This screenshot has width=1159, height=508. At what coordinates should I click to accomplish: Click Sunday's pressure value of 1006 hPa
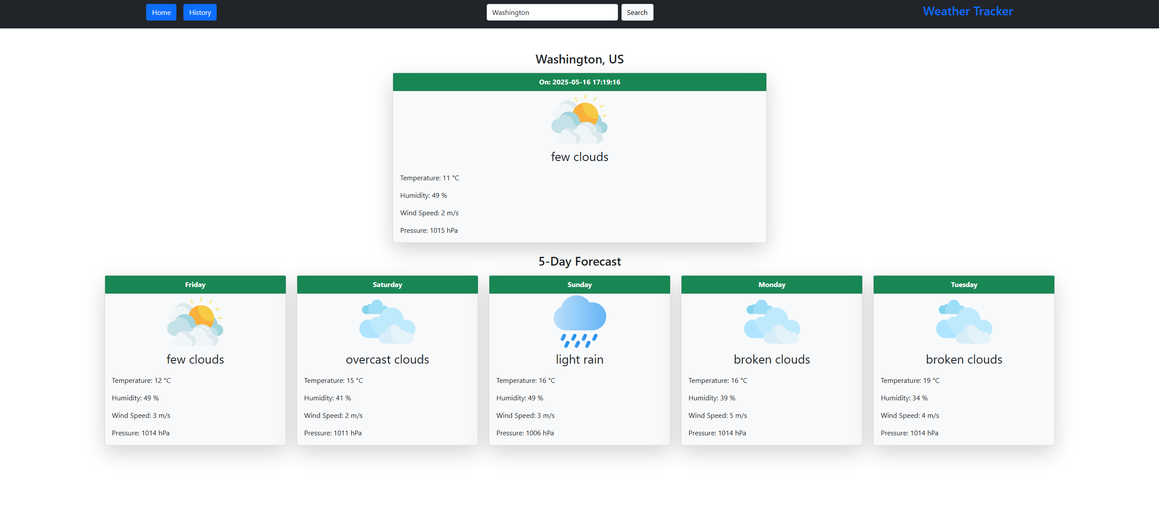pos(525,432)
